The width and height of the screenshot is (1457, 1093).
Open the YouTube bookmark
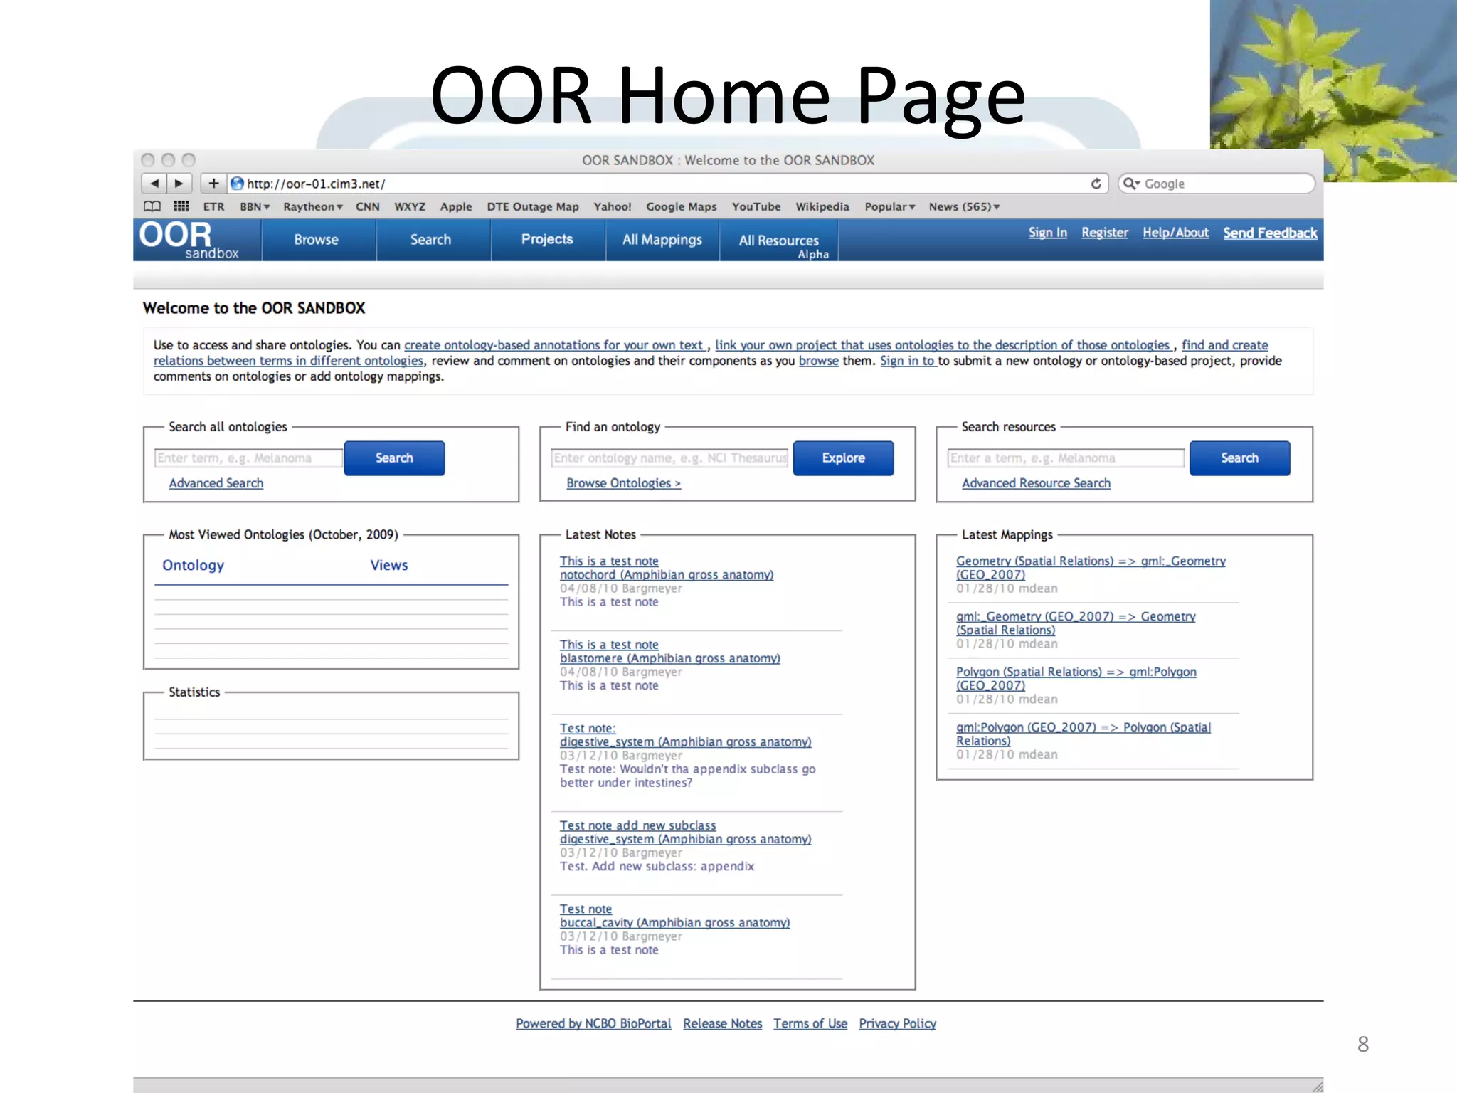click(756, 206)
